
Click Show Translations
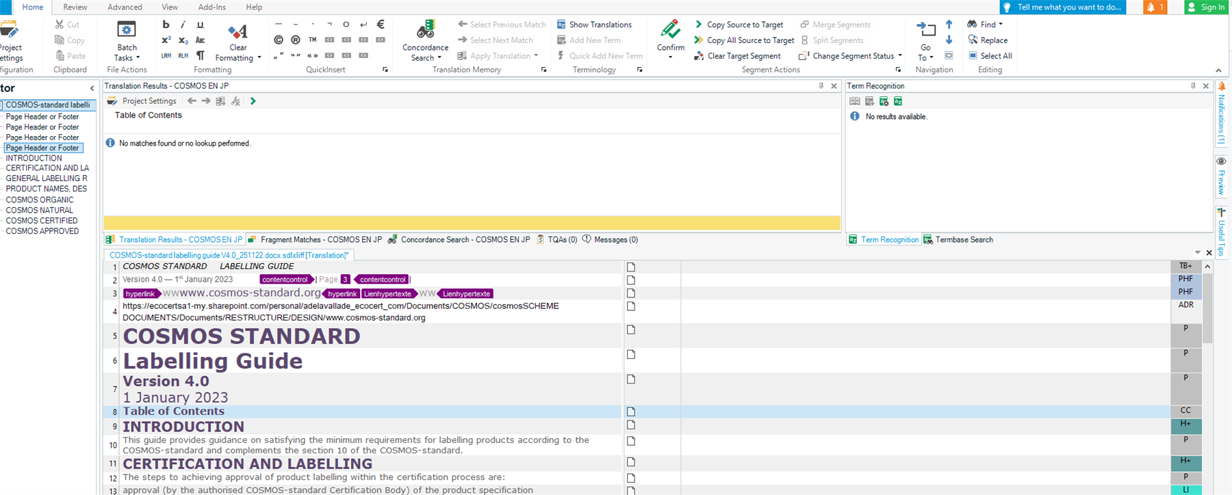[x=594, y=25]
